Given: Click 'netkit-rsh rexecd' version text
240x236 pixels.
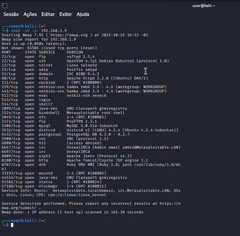Looking at the screenshot, I should 86,95.
